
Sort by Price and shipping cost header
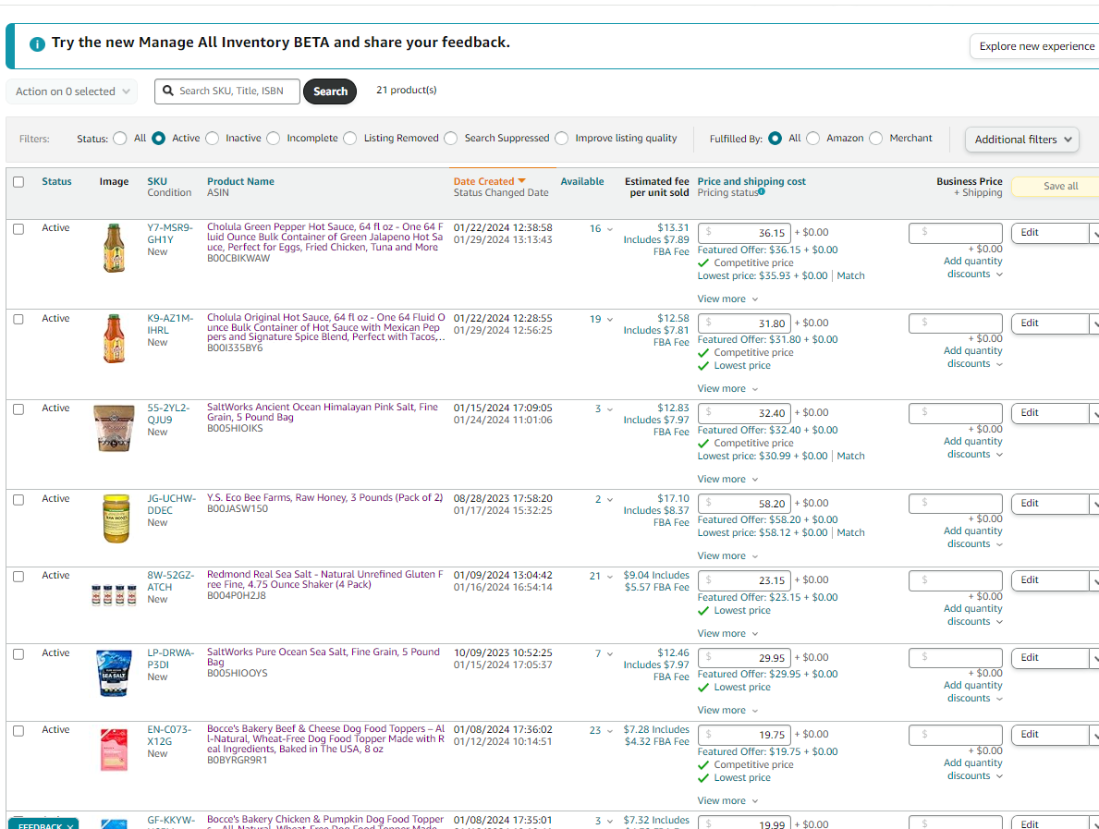(x=751, y=181)
